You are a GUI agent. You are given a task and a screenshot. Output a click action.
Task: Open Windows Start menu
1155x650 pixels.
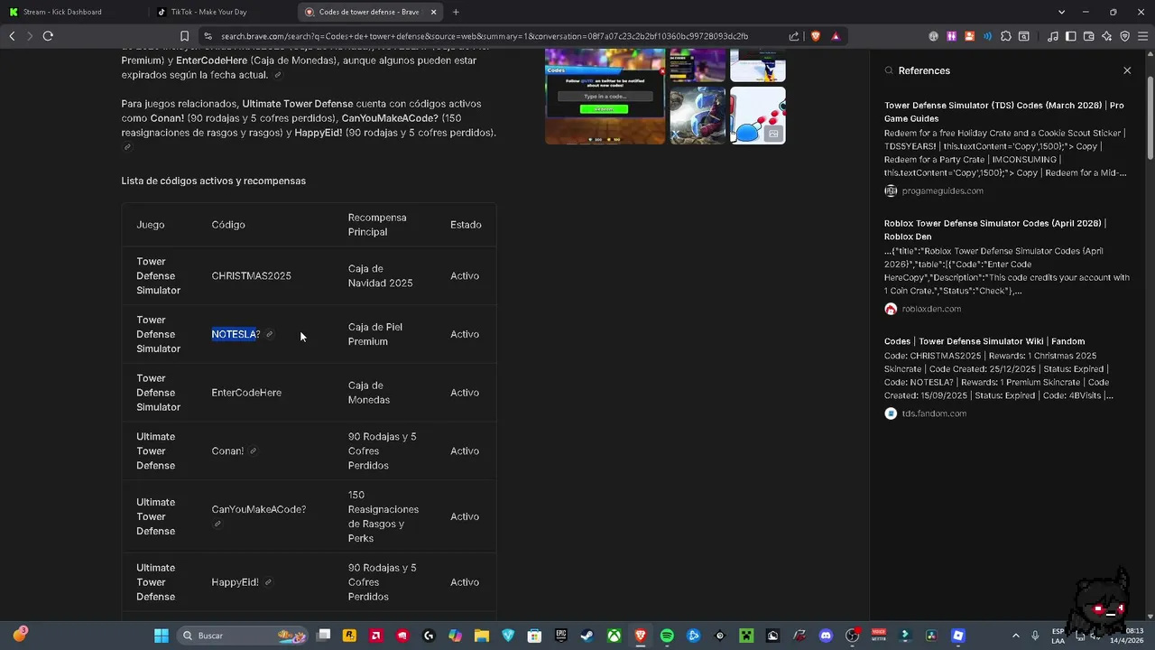pos(161,636)
